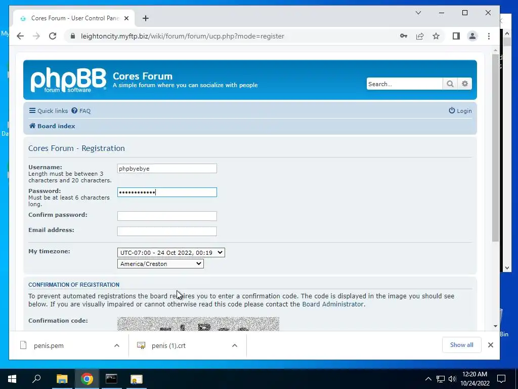Screen dimensions: 518x389
Task: Open the saved password key icon
Action: [x=403, y=36]
